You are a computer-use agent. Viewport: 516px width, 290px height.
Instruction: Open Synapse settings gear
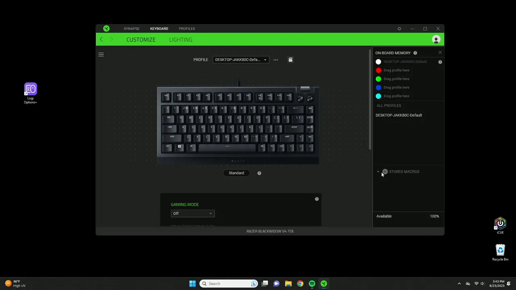coord(399,29)
